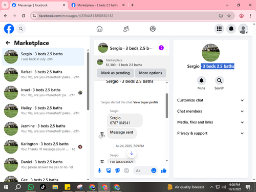Reload the page in browser toolbar

click(x=24, y=16)
